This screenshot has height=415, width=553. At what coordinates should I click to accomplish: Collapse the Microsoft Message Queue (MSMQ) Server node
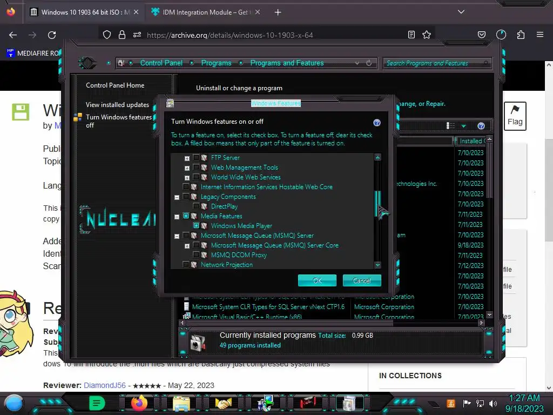(x=177, y=237)
